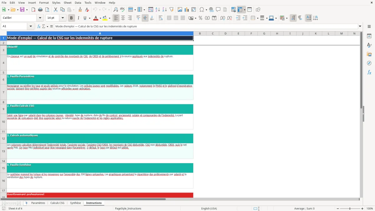Format as Percent icon

coord(200,18)
